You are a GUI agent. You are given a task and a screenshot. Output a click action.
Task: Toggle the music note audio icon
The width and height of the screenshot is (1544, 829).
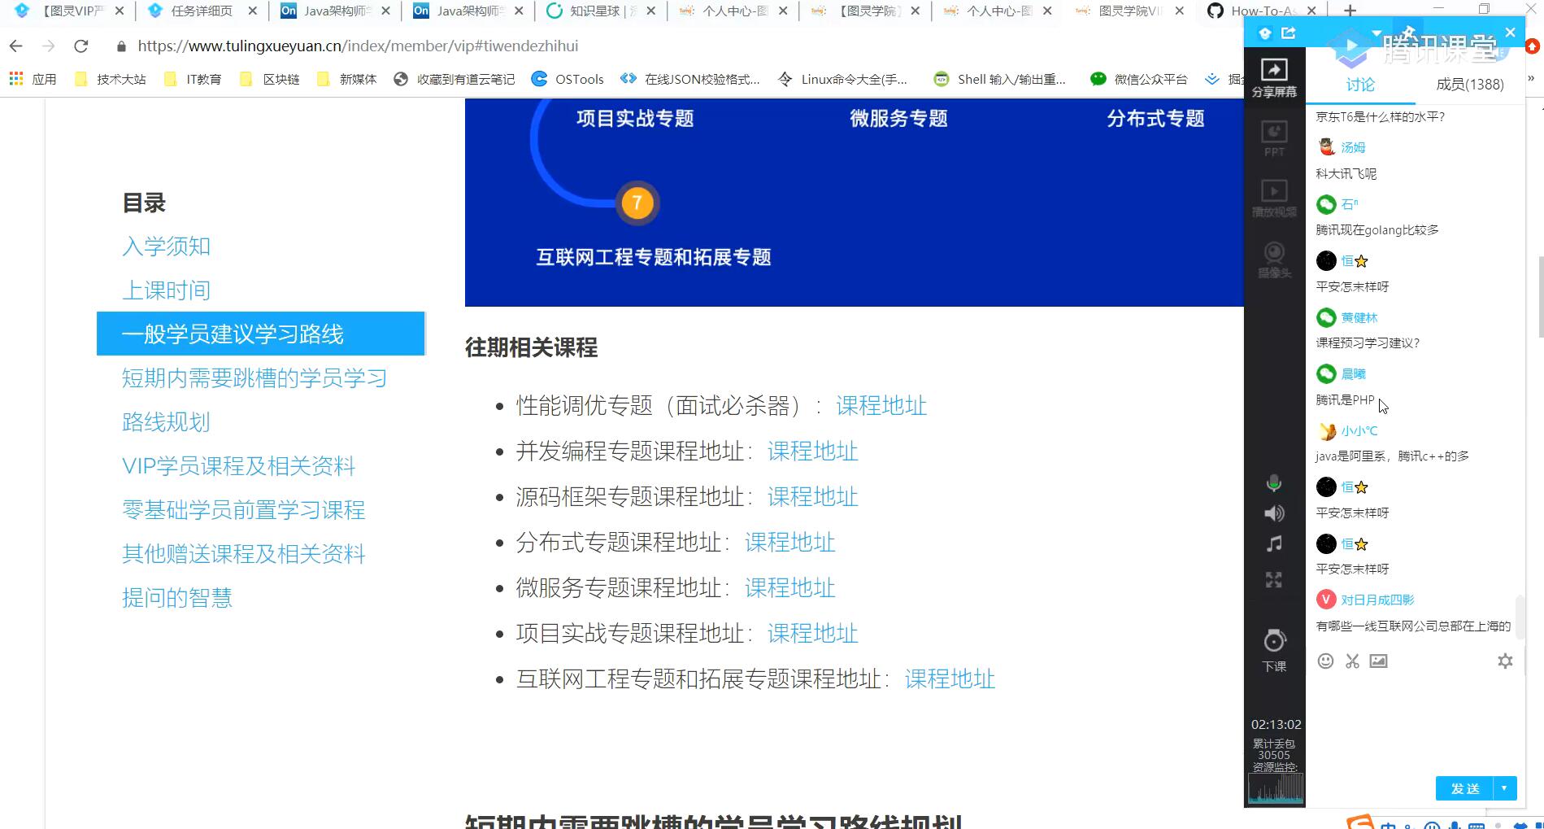[x=1273, y=543]
